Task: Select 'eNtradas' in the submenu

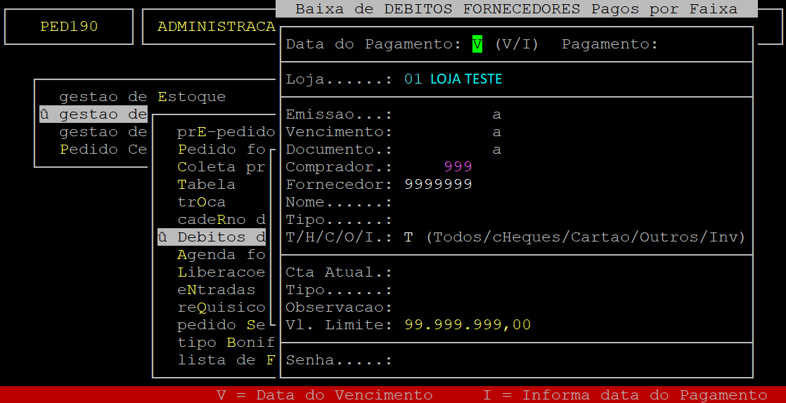Action: tap(216, 290)
